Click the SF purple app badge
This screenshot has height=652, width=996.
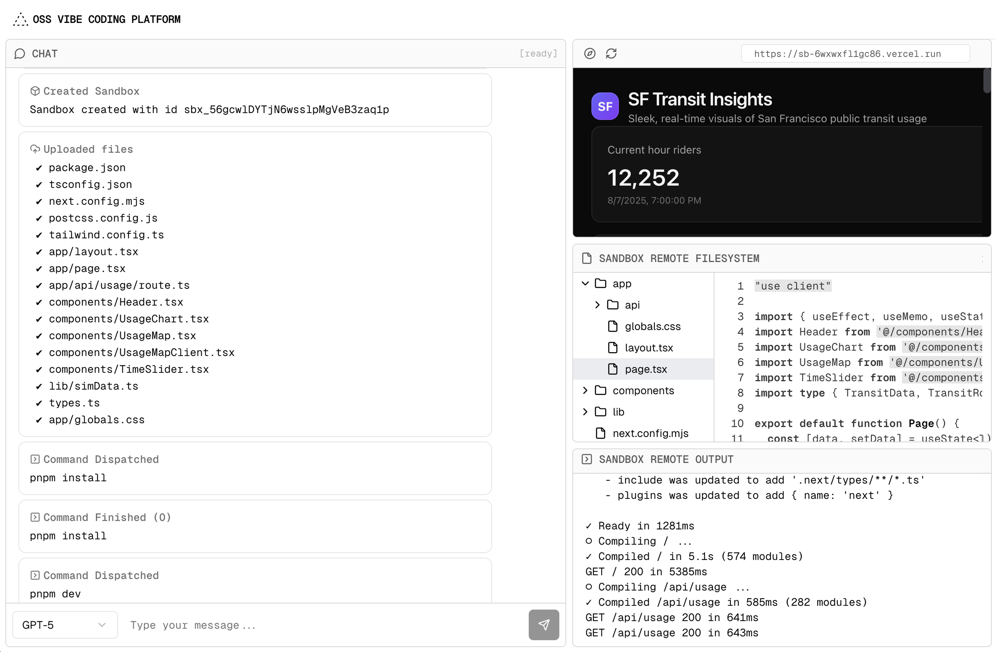pyautogui.click(x=605, y=106)
